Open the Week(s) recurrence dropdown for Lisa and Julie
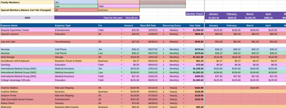 [184, 41]
